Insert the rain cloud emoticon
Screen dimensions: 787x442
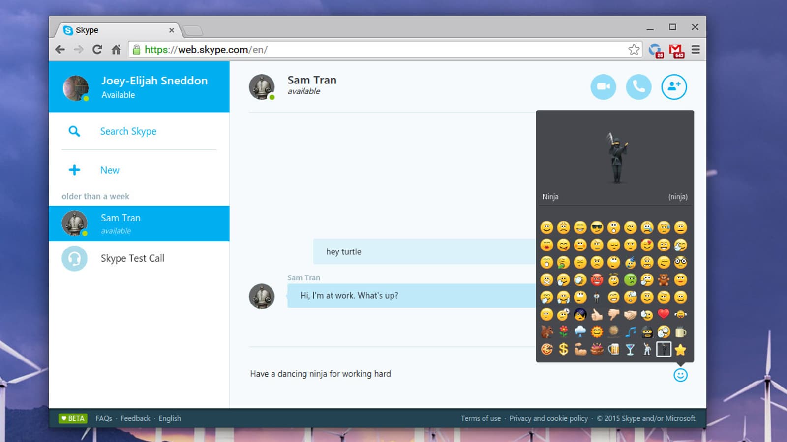(x=580, y=332)
